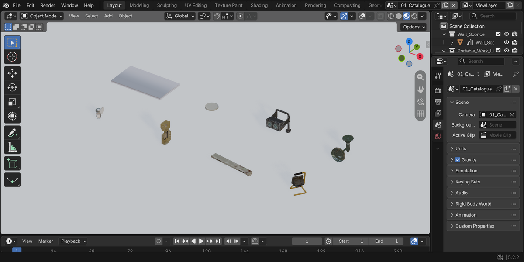Click the zoom magnifier icon in viewport

[x=420, y=77]
